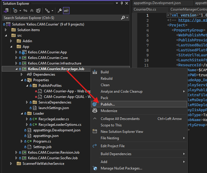Select launchSettings.json in the tree
Screen dimensions: 207x173
(53, 108)
